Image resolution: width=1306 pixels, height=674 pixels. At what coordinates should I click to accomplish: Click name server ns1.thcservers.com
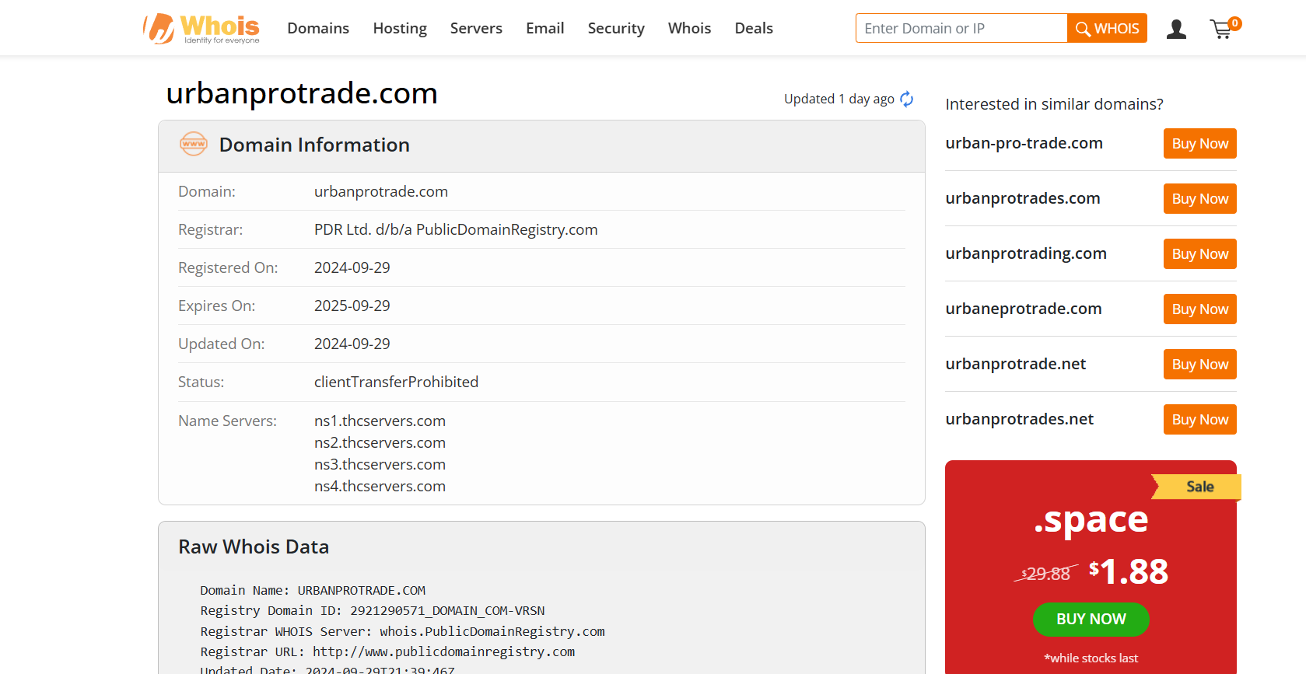click(380, 421)
